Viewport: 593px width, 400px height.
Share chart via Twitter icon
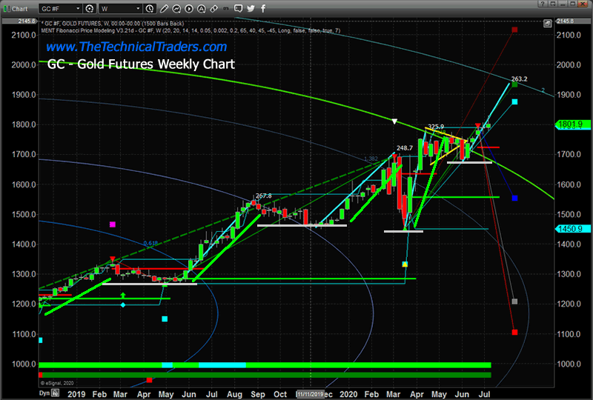[x=251, y=8]
